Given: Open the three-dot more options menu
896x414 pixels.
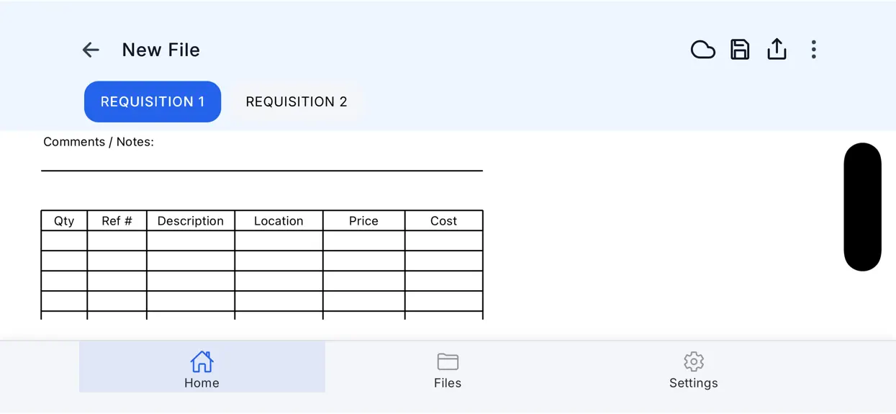Looking at the screenshot, I should pos(814,50).
